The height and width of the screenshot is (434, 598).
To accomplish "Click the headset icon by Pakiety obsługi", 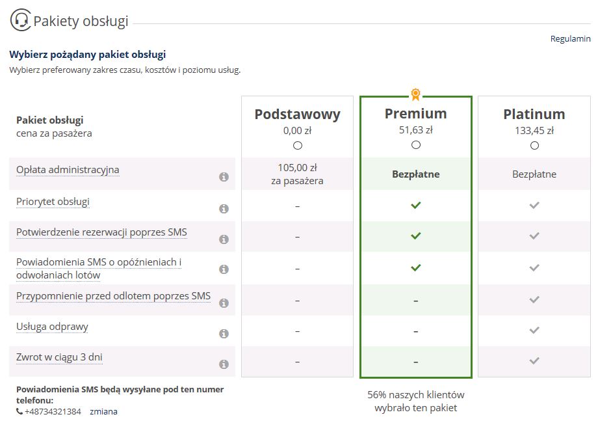I will click(20, 20).
